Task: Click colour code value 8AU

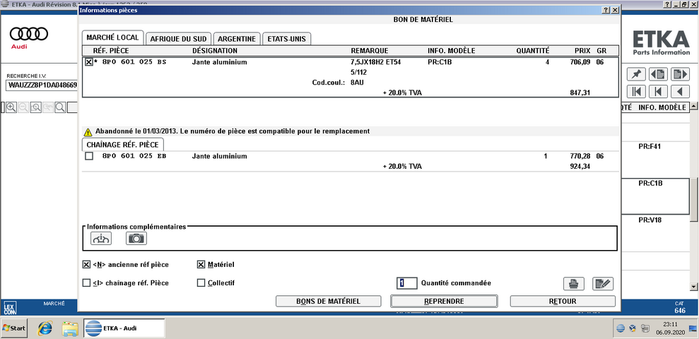Action: [357, 83]
